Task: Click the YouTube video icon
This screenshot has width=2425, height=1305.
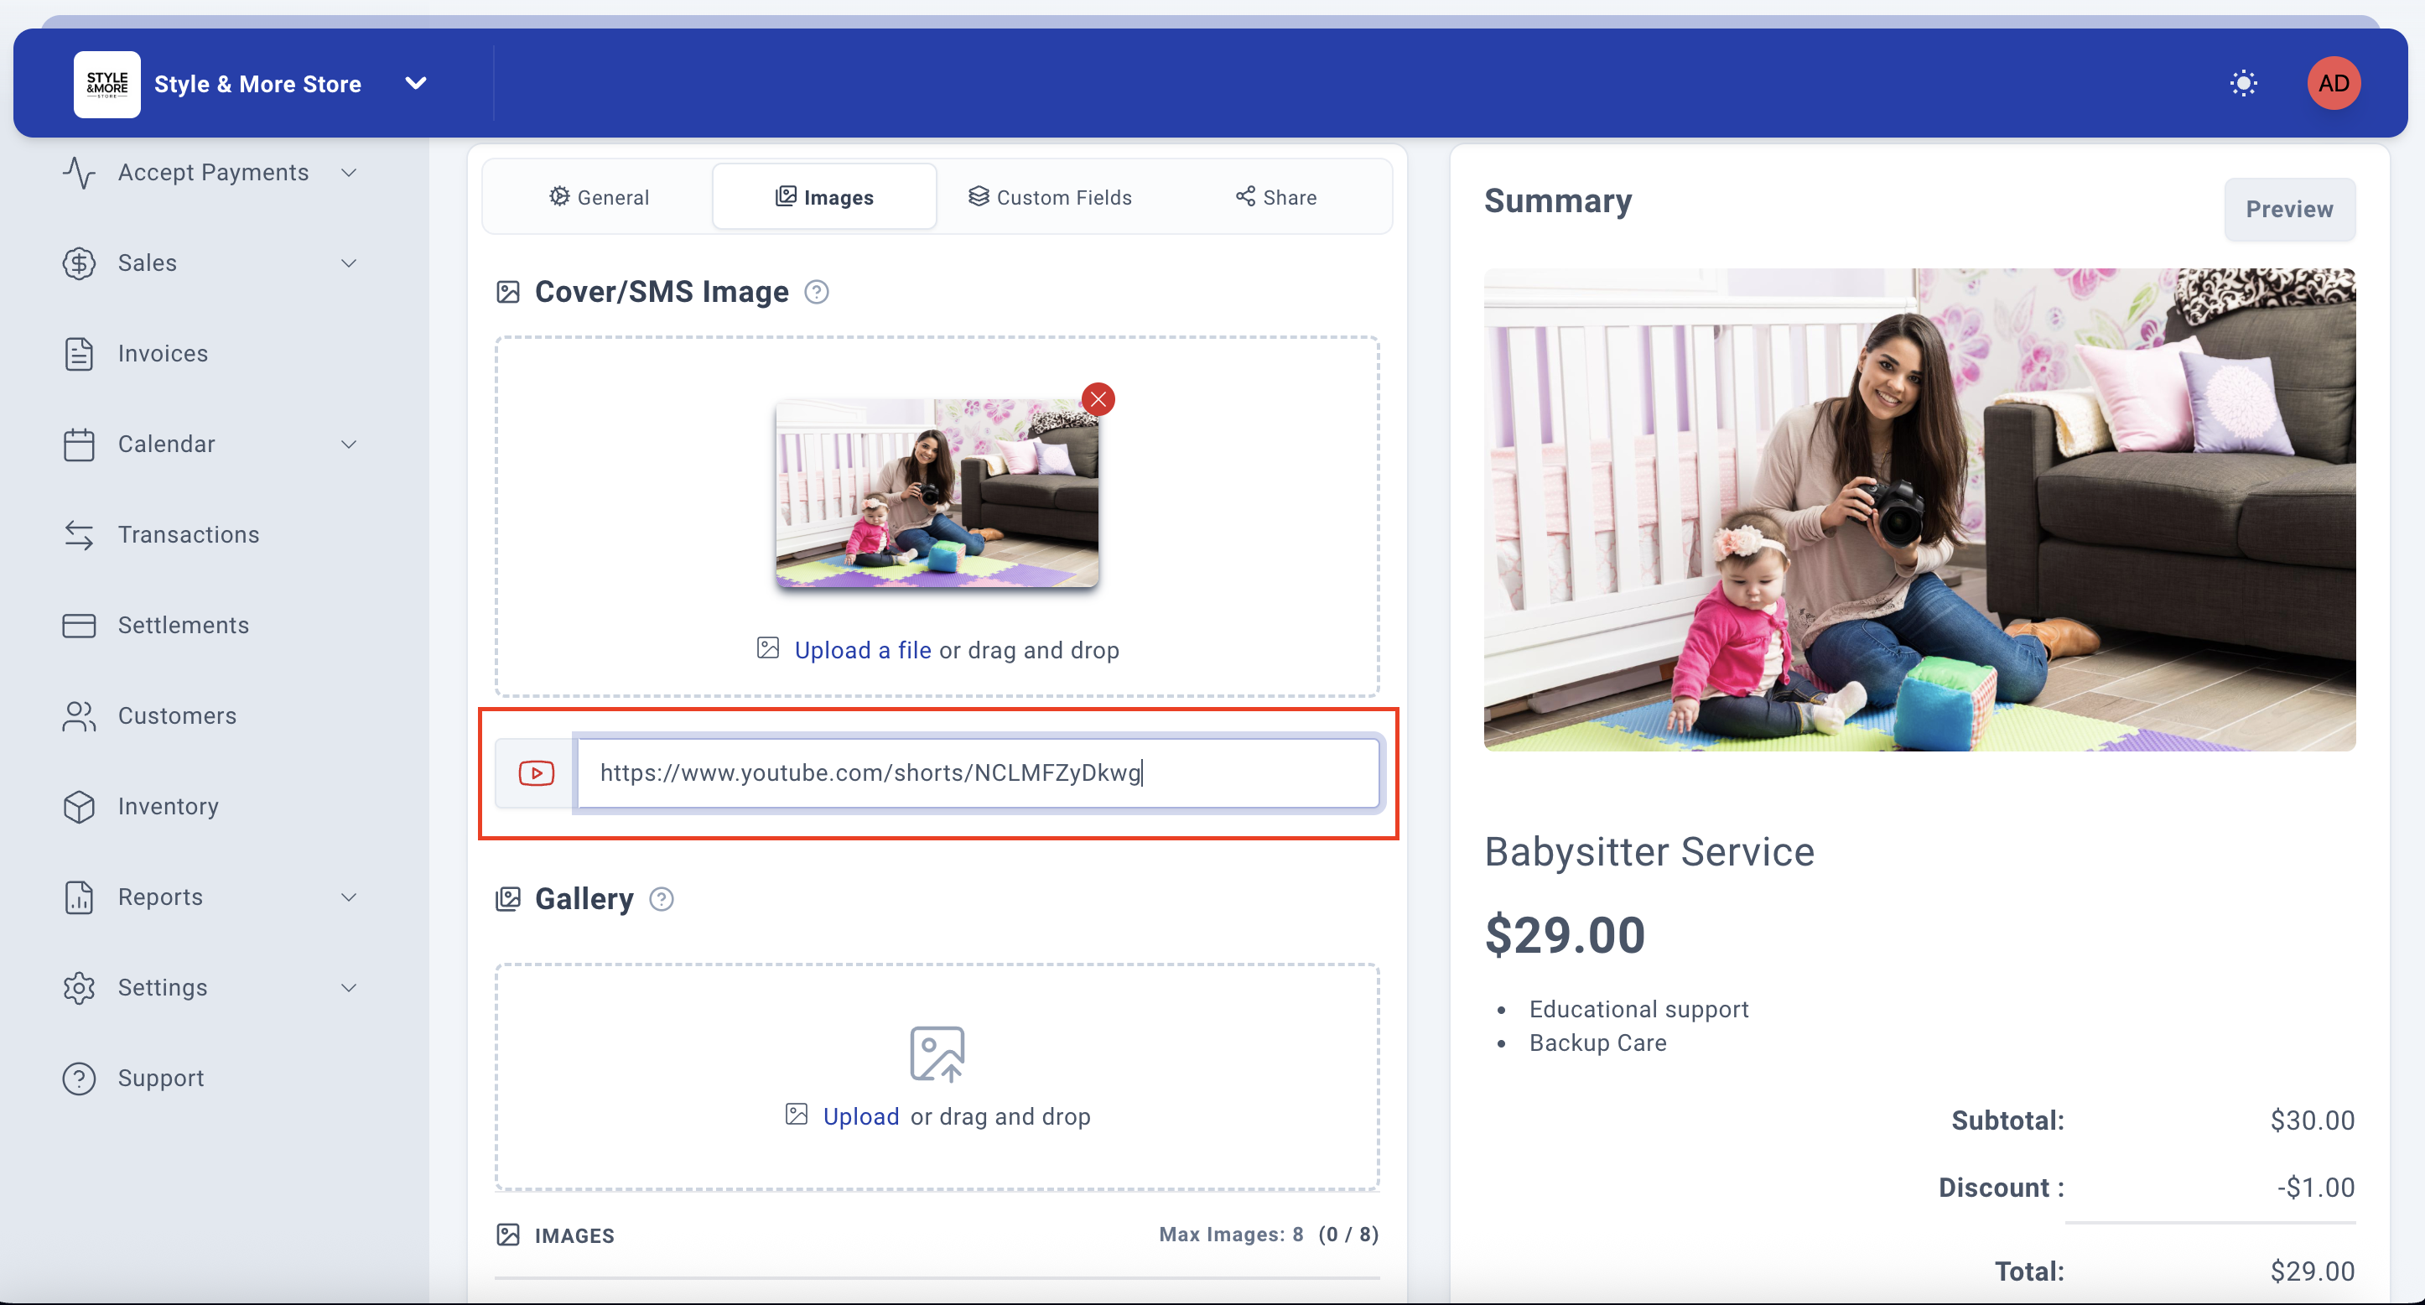Action: 536,773
